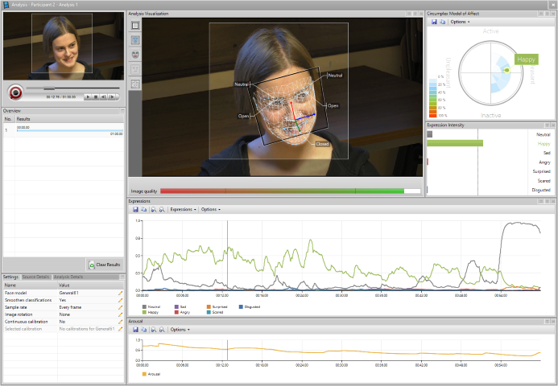Copy the Expressions chart to clipboard
The image size is (558, 386).
(144, 210)
